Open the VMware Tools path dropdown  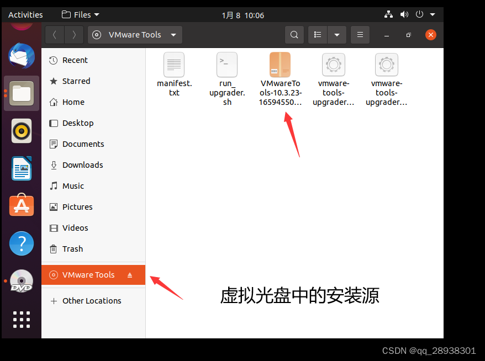click(x=173, y=34)
